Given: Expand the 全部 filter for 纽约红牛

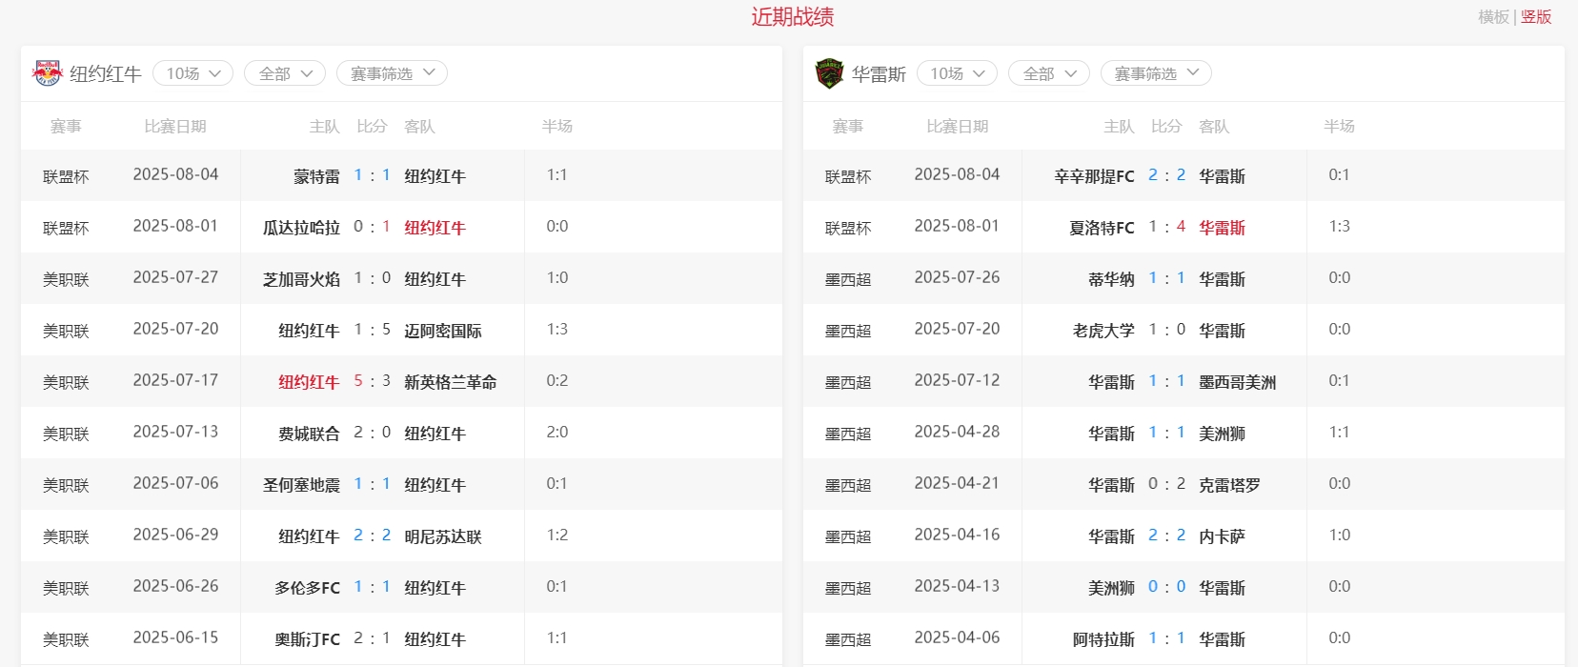Looking at the screenshot, I should point(285,73).
